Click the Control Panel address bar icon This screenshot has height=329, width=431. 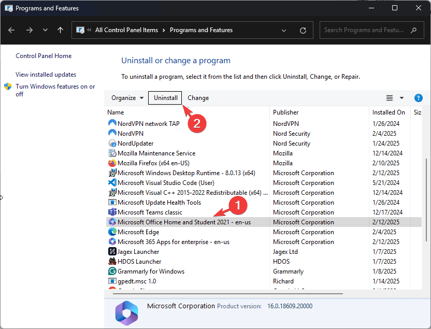pyautogui.click(x=80, y=30)
